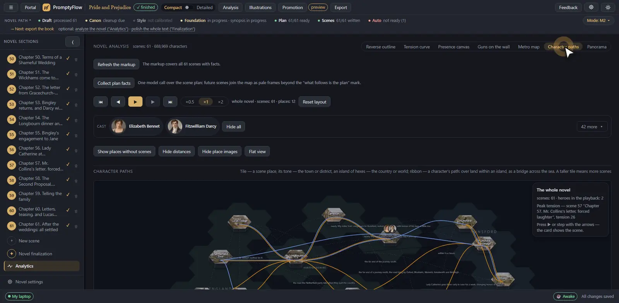Image resolution: width=619 pixels, height=303 pixels.
Task: Open settings gear icon in top bar
Action: coord(591,7)
